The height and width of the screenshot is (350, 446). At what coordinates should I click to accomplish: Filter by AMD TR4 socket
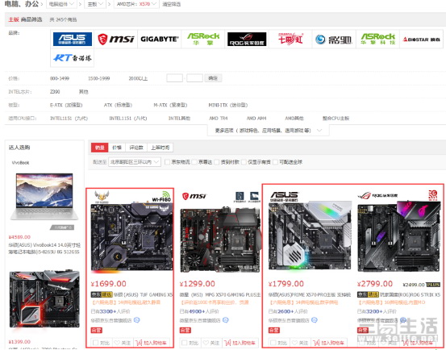click(219, 118)
